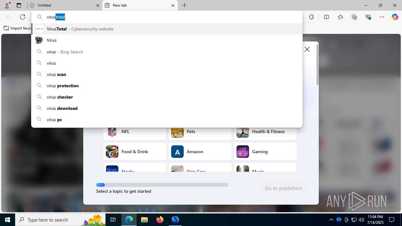Close the topic selection dialog

click(307, 49)
